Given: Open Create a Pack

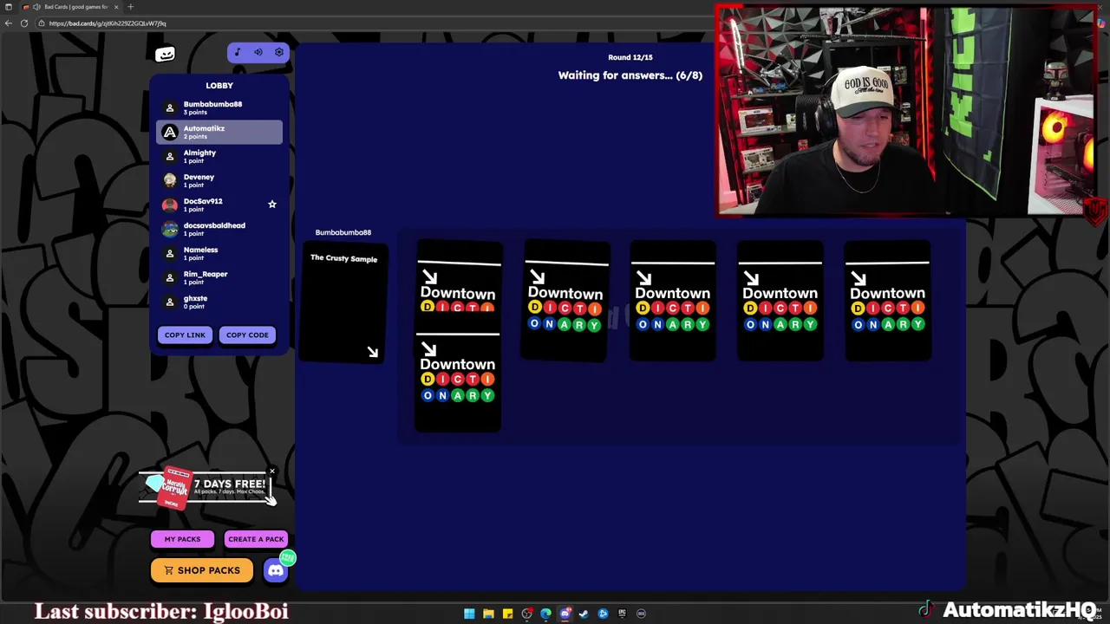Looking at the screenshot, I should (256, 539).
